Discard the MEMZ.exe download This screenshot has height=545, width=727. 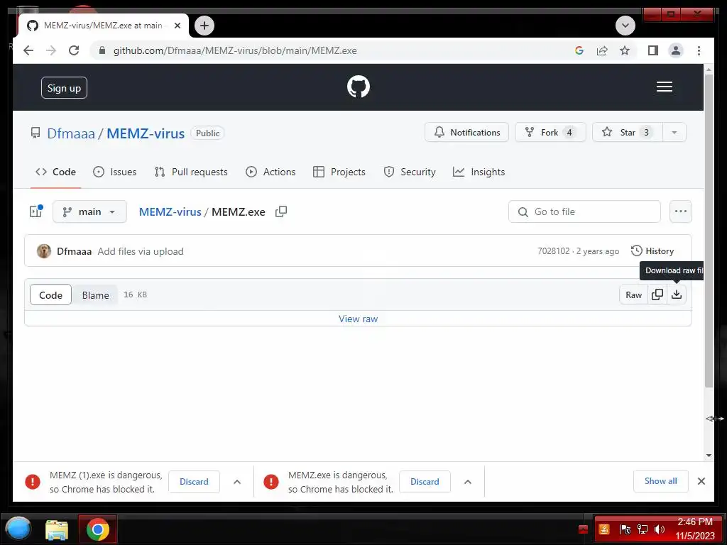pos(425,482)
